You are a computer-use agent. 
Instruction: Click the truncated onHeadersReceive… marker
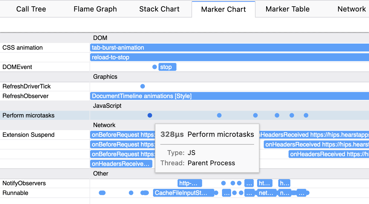tap(121, 164)
